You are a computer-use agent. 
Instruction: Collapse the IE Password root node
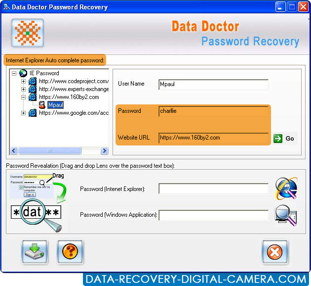click(x=14, y=73)
